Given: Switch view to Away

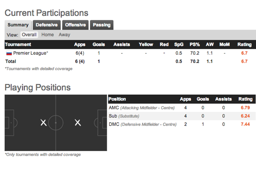Looking at the screenshot, I should (x=65, y=34).
